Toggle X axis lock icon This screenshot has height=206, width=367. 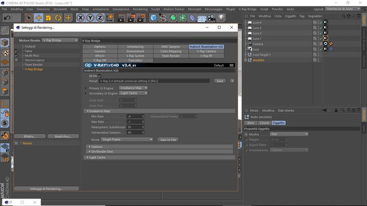80,18
